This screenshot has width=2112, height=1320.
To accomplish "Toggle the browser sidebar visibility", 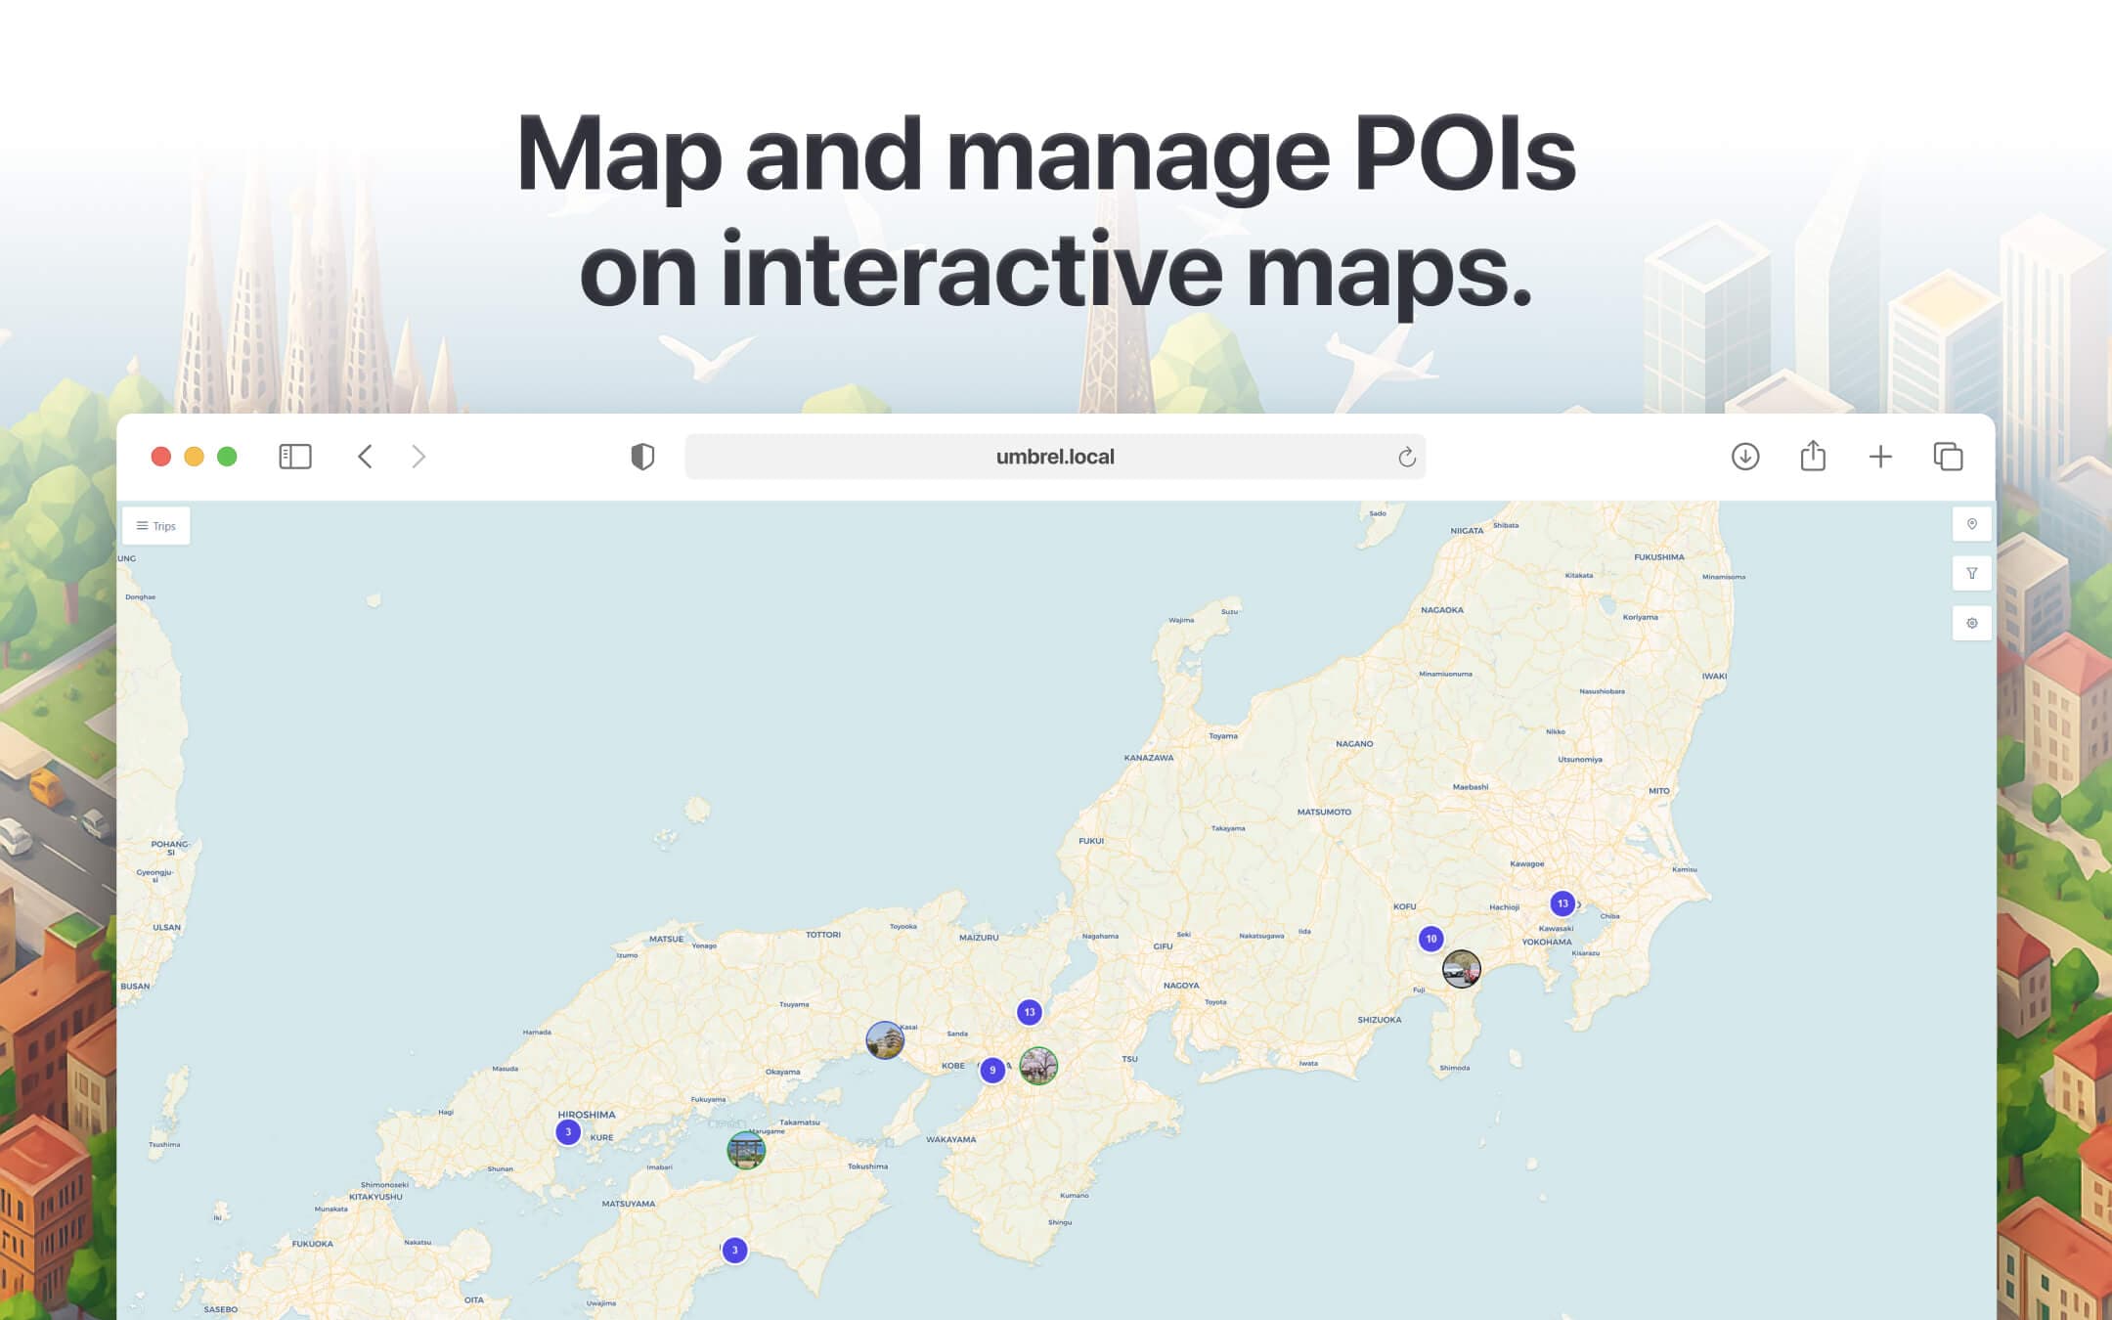I will (293, 456).
